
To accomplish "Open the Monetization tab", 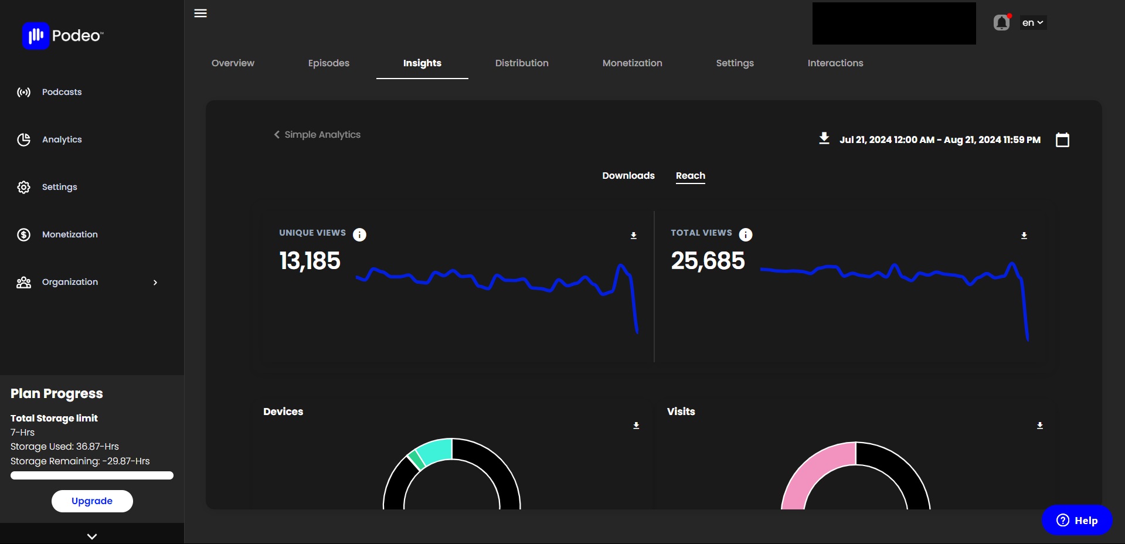I will pyautogui.click(x=633, y=63).
